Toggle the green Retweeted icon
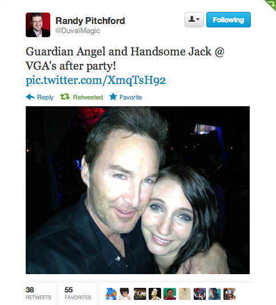Screen dimensions: 276x305 (x=65, y=97)
